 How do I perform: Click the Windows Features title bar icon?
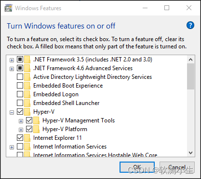coord(8,8)
